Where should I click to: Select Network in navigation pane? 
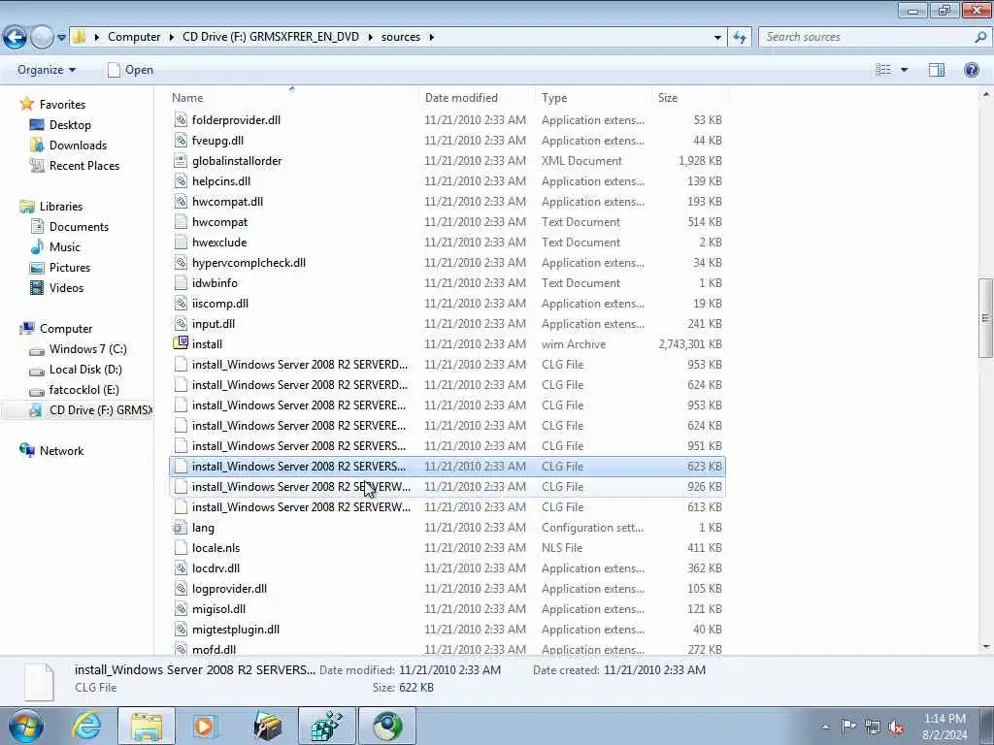pyautogui.click(x=61, y=451)
